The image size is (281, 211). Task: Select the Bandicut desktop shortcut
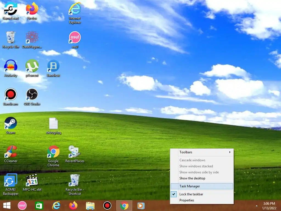click(x=54, y=68)
